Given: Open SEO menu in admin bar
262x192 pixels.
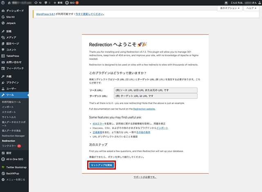Looking at the screenshot, I should [x=72, y=3].
